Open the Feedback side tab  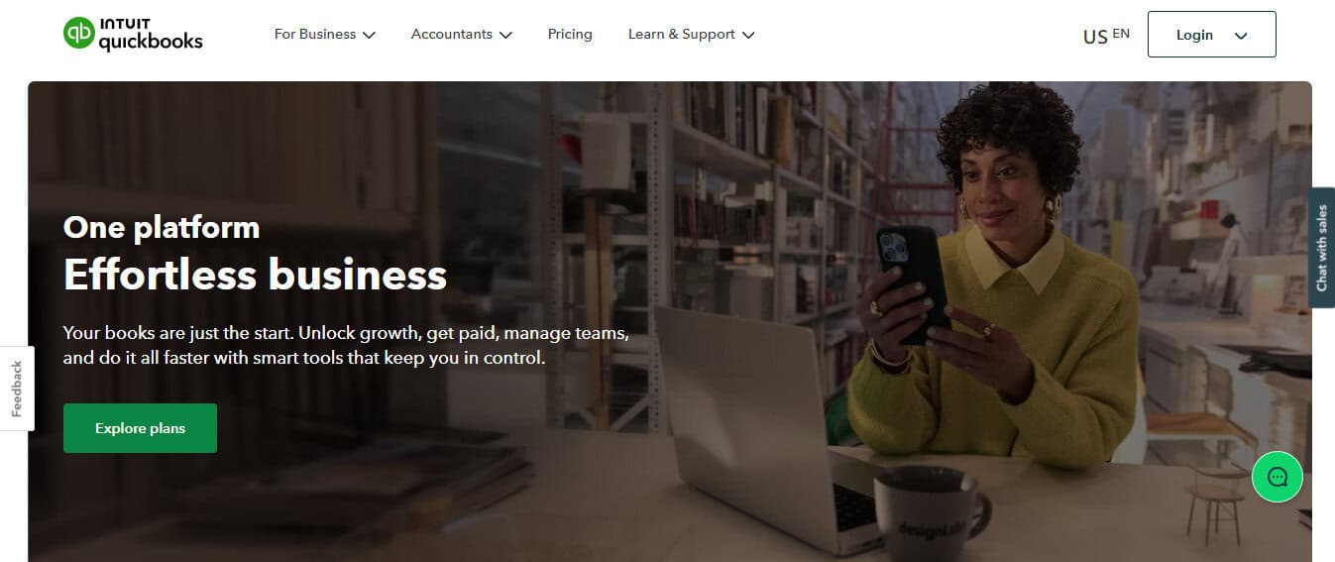[17, 389]
